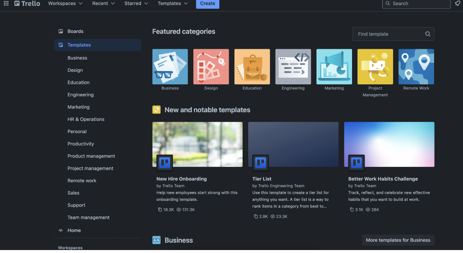
Task: Click the New Hire Onboarding title
Action: coord(181,179)
